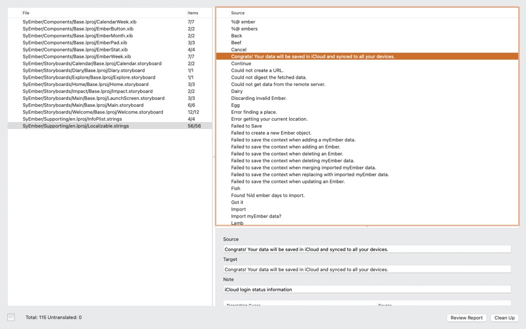The width and height of the screenshot is (526, 329).
Task: Select the 'Beef' source string
Action: point(367,43)
